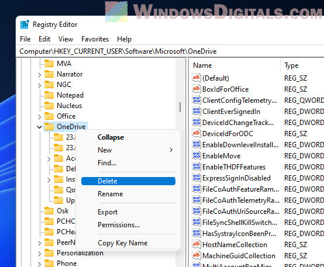
Task: Open the New submenu
Action: pyautogui.click(x=128, y=150)
